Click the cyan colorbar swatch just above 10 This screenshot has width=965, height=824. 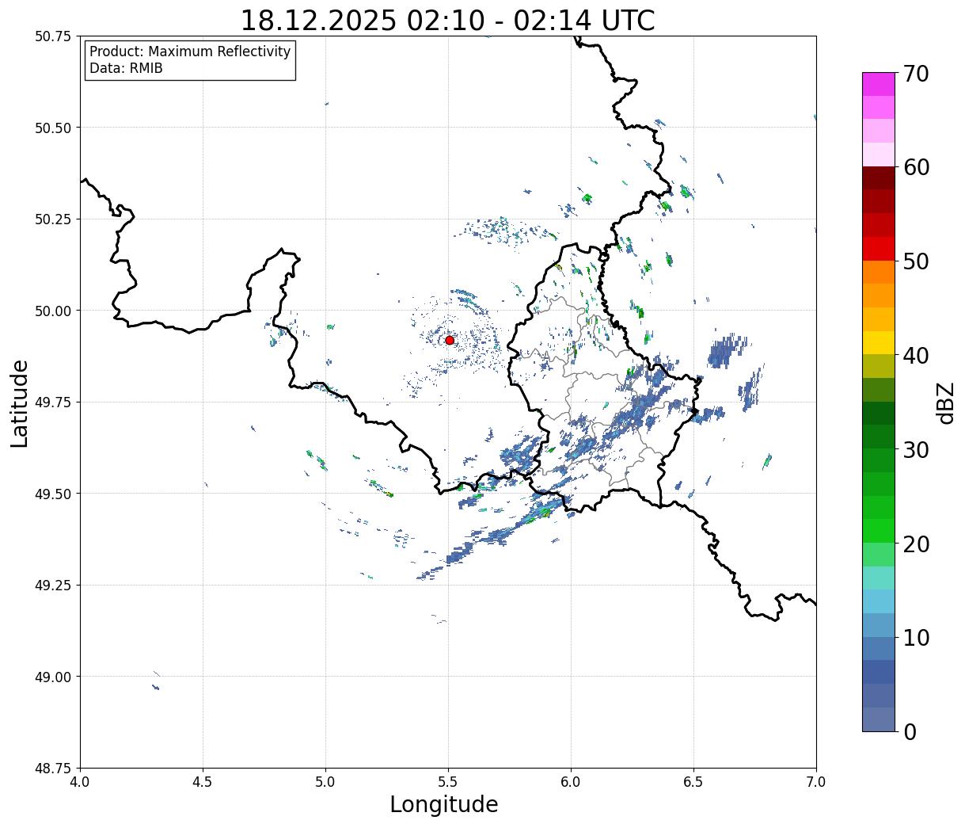(x=879, y=624)
